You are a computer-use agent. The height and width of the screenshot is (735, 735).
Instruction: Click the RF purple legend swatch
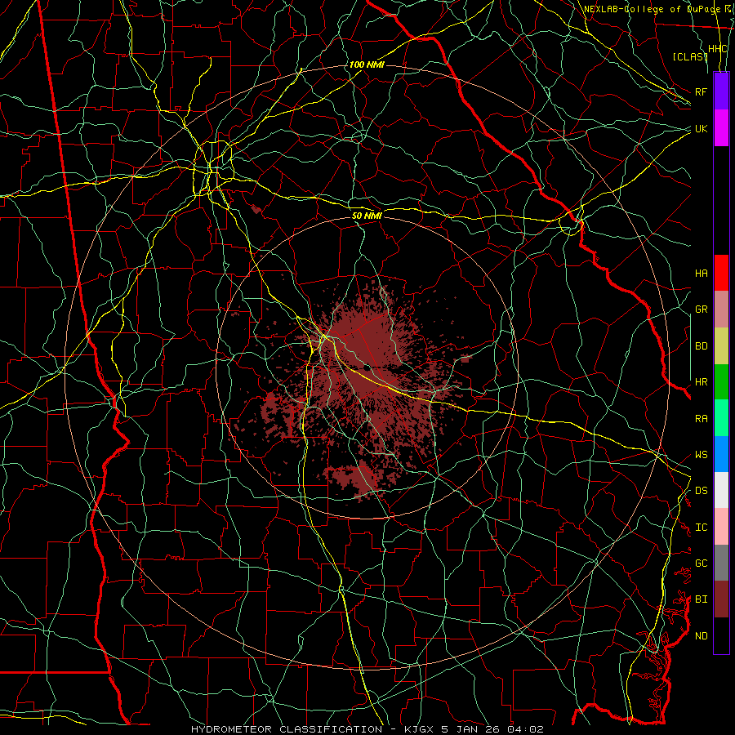coord(721,91)
